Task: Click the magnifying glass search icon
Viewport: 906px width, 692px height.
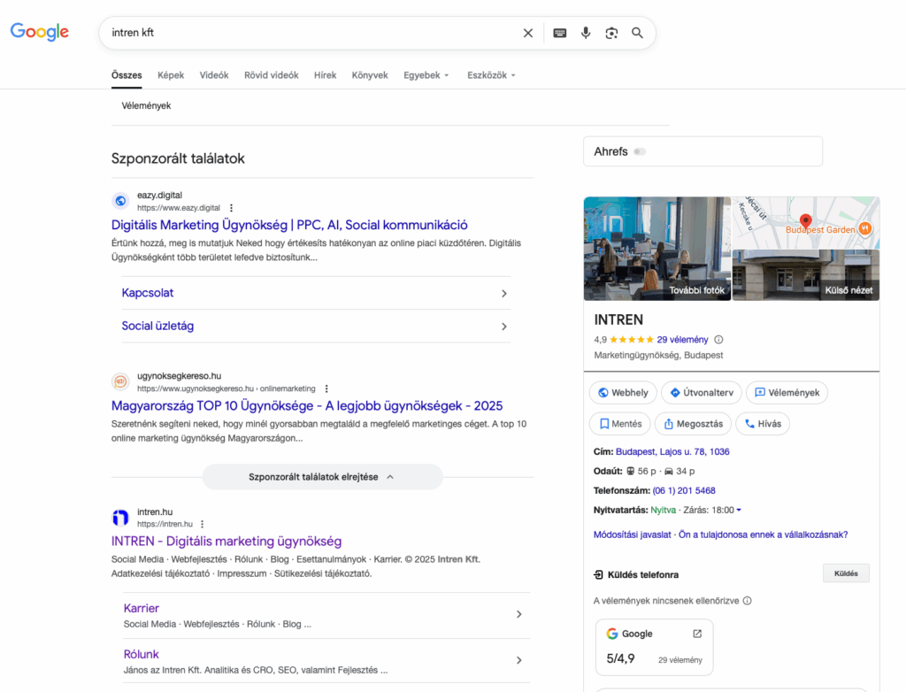Action: [x=637, y=33]
